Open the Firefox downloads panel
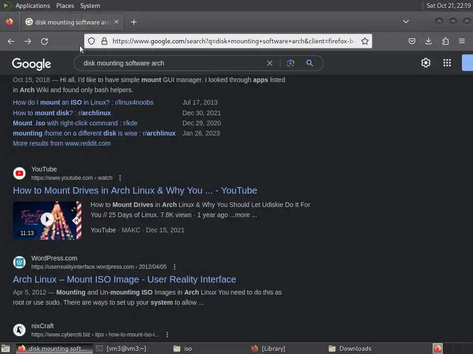This screenshot has width=473, height=354. [428, 41]
